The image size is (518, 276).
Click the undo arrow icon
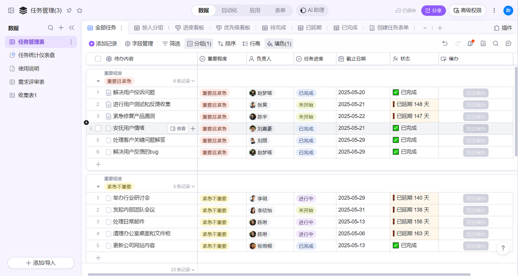click(x=445, y=44)
